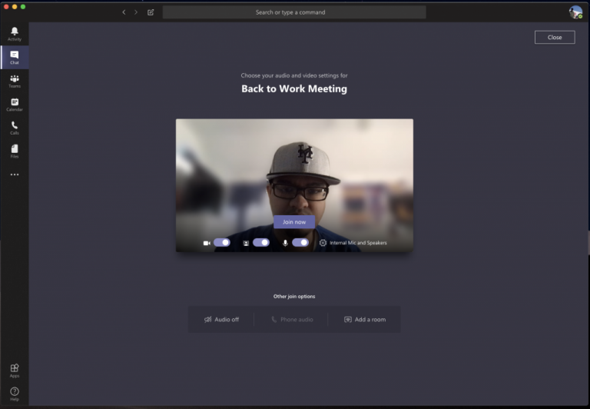Go to the Teams section
The height and width of the screenshot is (409, 590).
pos(15,81)
